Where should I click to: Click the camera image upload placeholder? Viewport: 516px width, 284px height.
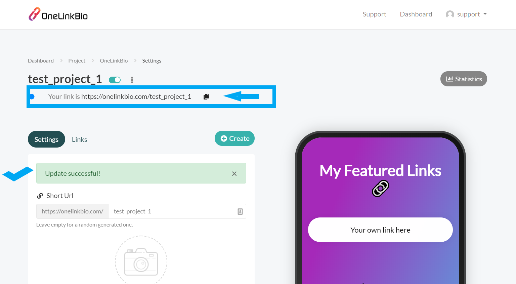click(x=141, y=261)
